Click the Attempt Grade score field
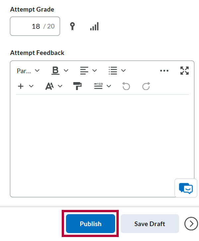The image size is (199, 241). 35,26
